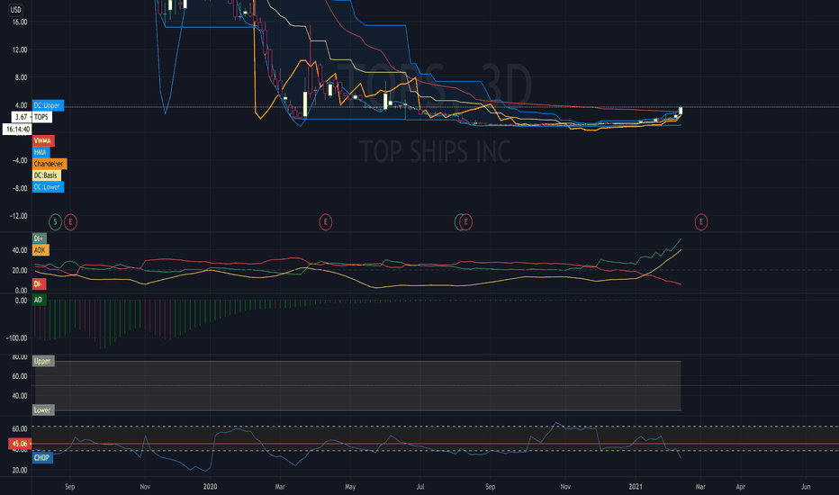The image size is (839, 495).
Task: Select the DC:Lower indicator label
Action: point(48,187)
